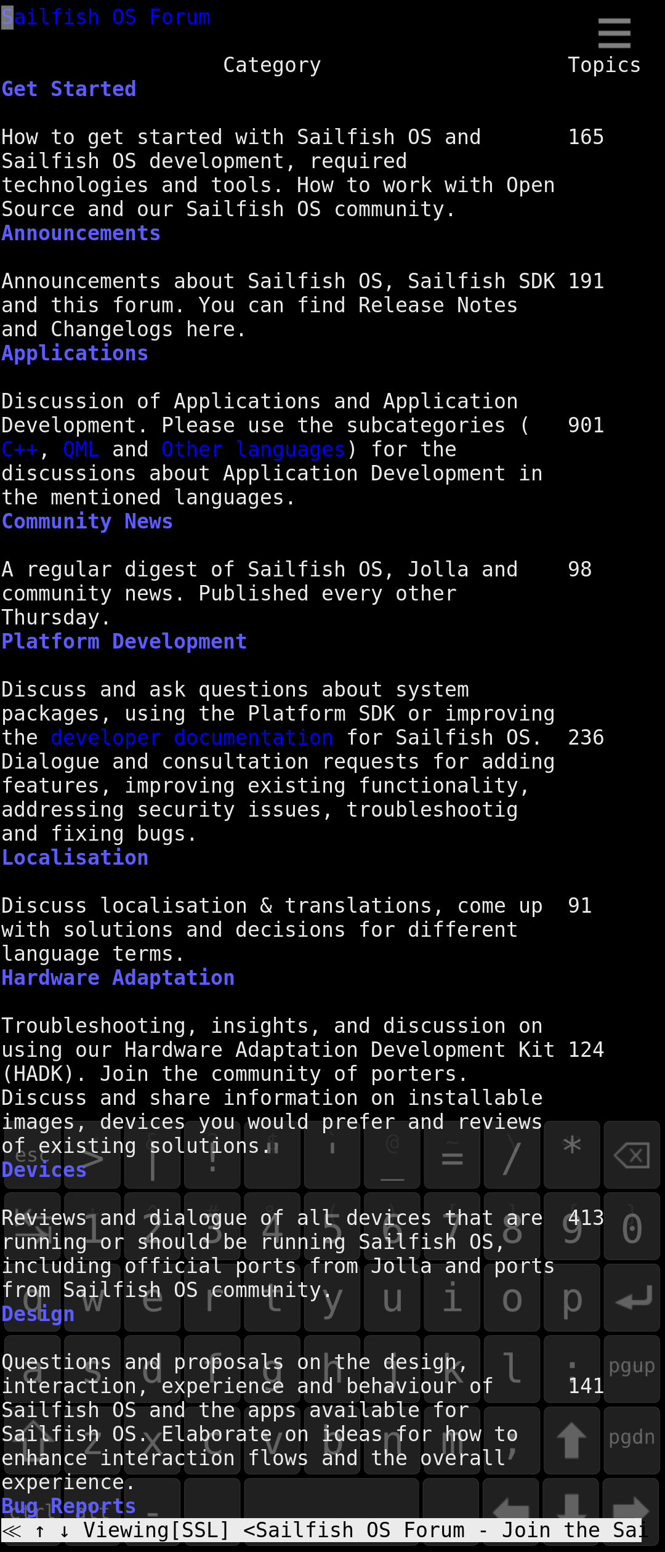Open the Community News category

pos(87,521)
